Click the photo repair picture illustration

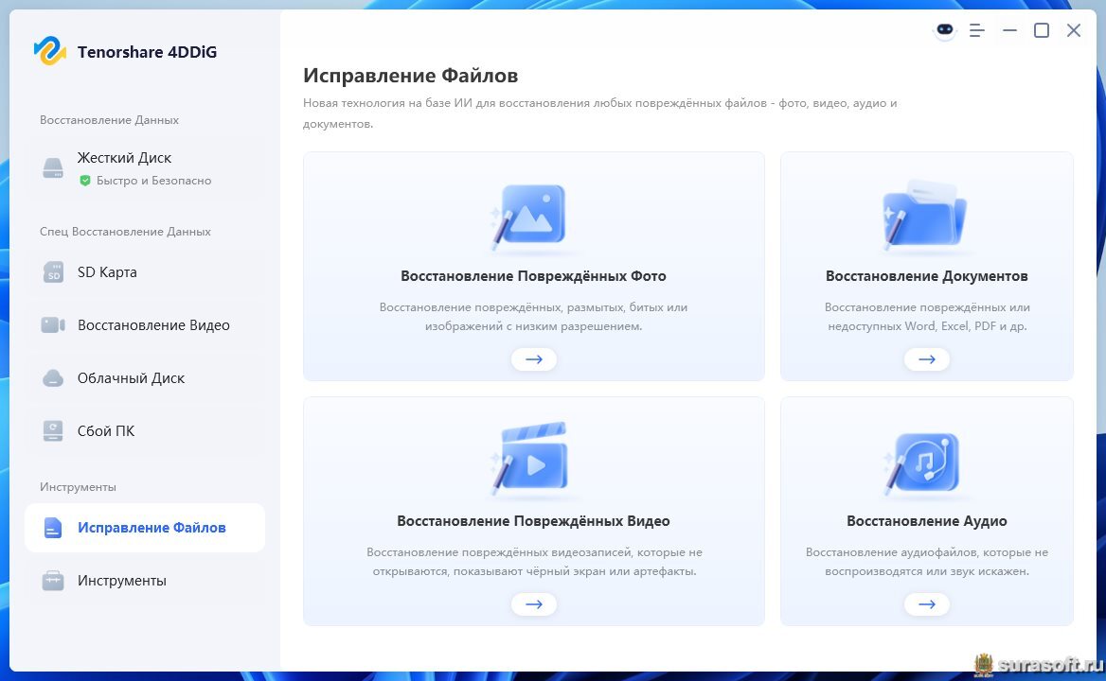530,216
